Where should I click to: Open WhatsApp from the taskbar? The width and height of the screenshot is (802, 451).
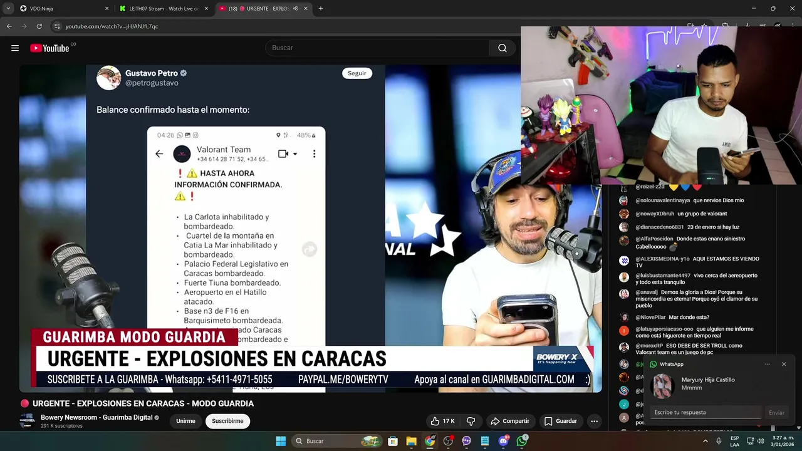click(x=522, y=441)
